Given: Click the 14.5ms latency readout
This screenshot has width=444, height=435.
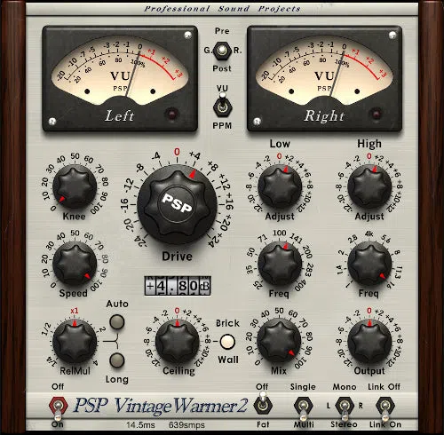Looking at the screenshot, I should [x=140, y=425].
